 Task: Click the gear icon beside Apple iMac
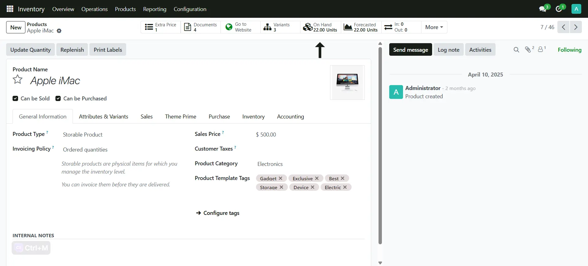pyautogui.click(x=59, y=31)
